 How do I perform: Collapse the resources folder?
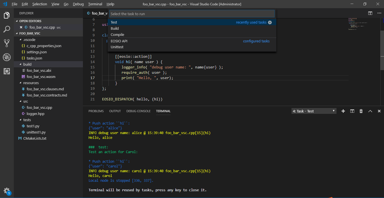(x=48, y=83)
